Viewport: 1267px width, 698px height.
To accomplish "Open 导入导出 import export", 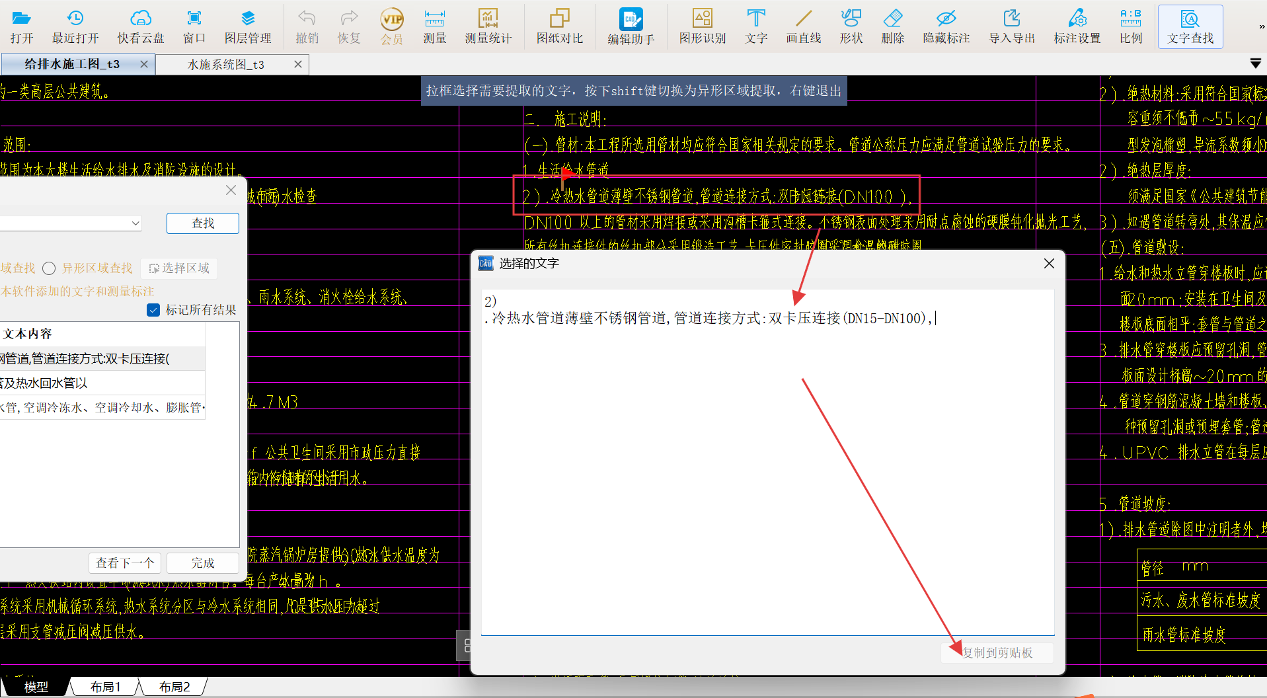I will point(1012,26).
